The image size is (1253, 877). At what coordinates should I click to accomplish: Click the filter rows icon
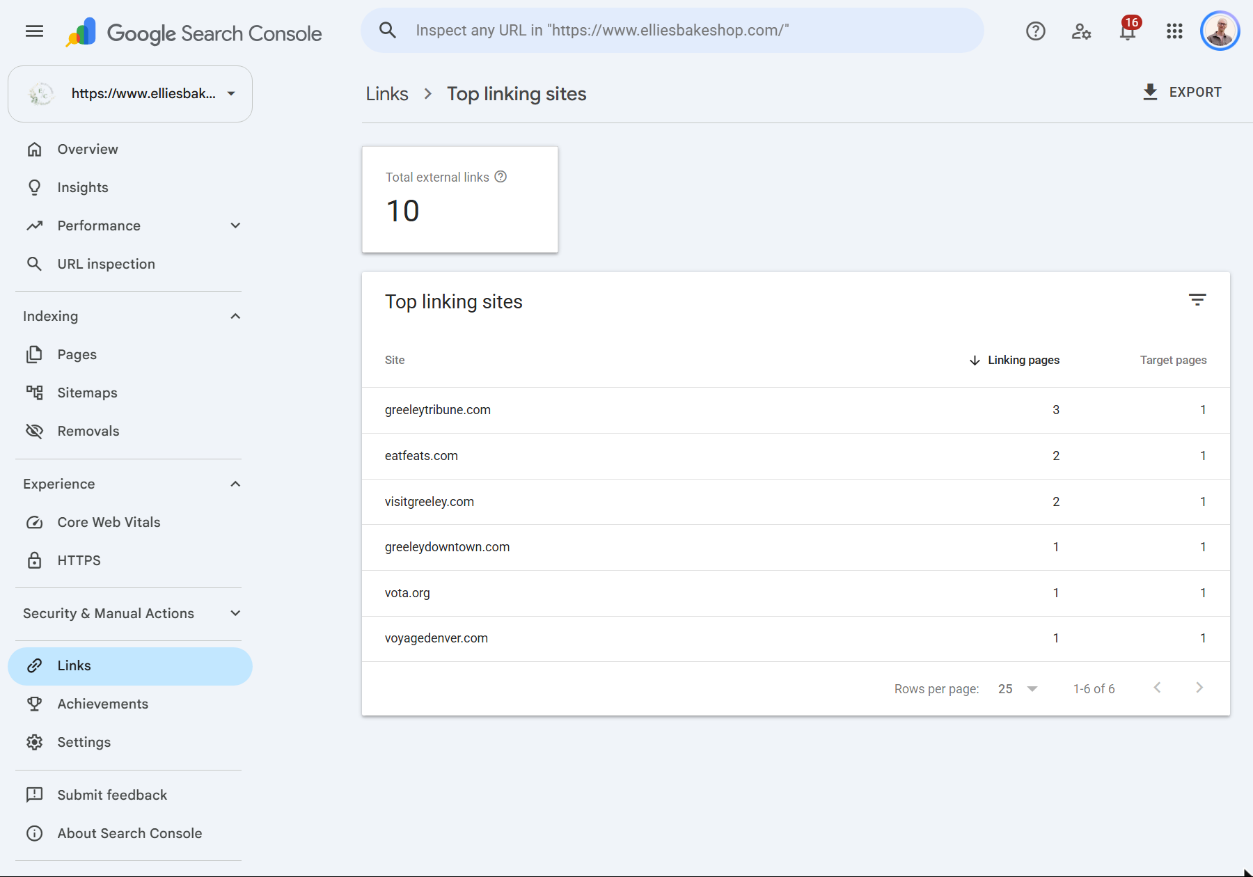pyautogui.click(x=1197, y=300)
